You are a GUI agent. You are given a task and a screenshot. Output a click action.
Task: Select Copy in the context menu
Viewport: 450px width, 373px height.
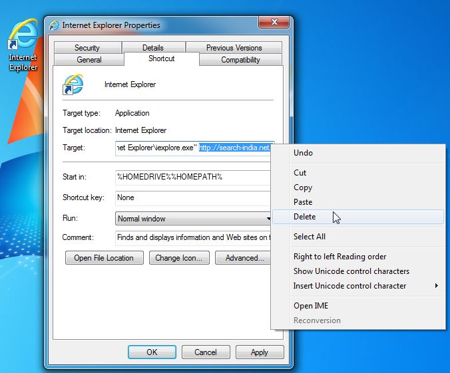[x=358, y=187]
